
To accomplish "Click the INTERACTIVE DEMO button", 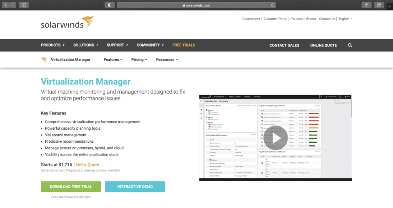I will pos(135,187).
